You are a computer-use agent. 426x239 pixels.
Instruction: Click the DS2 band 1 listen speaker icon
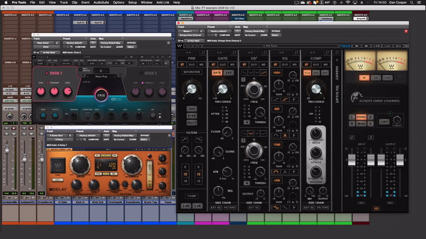246,122
